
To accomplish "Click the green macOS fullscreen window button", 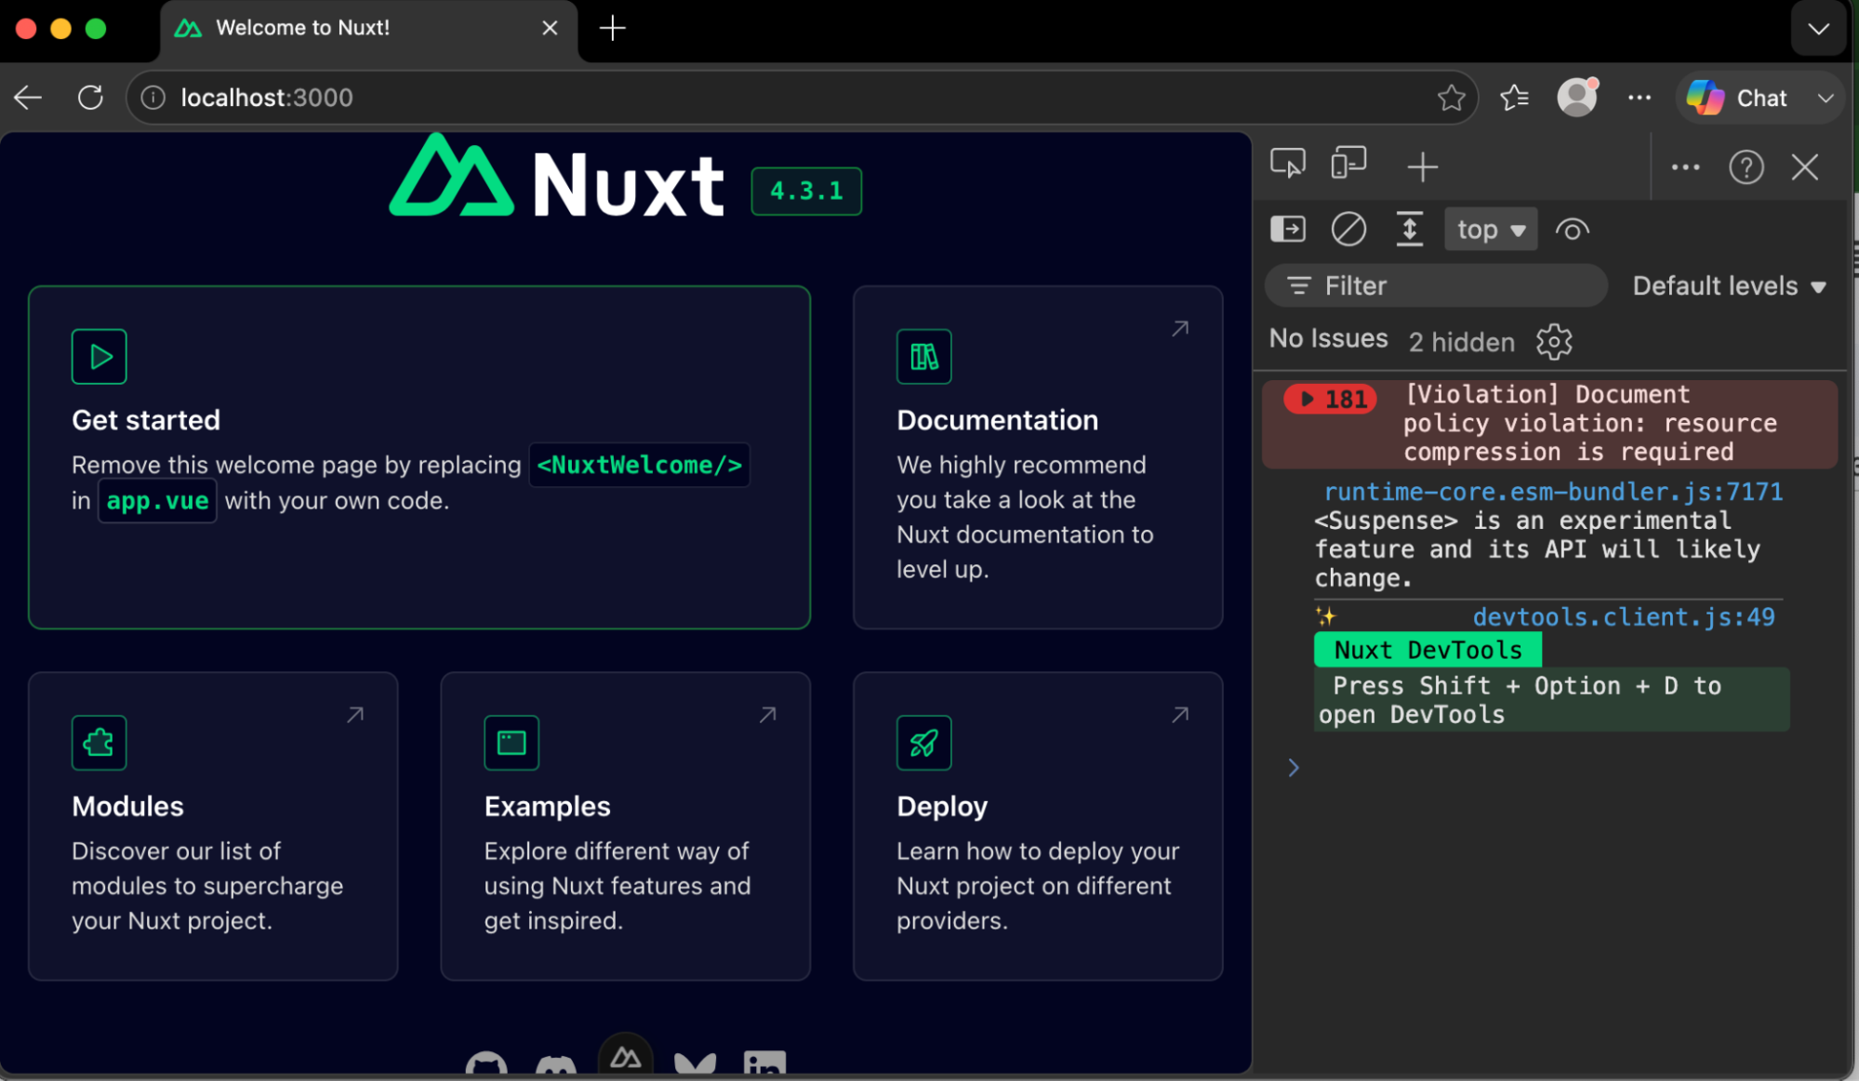I will (x=96, y=29).
